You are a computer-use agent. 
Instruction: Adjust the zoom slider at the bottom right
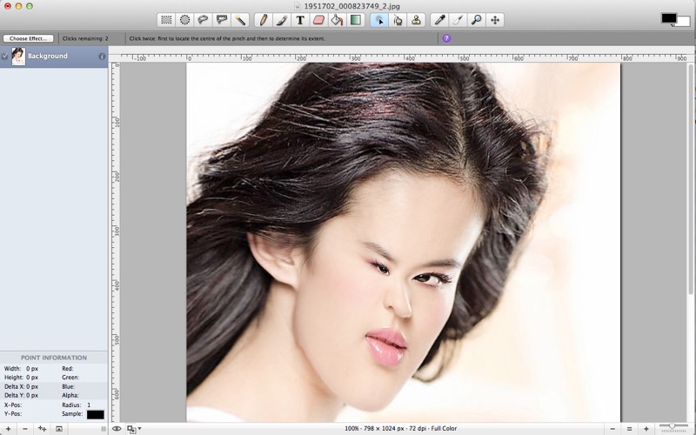click(x=671, y=427)
